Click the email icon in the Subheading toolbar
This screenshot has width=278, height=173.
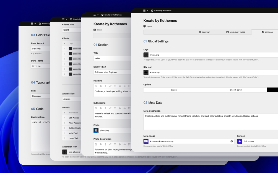click(115, 108)
